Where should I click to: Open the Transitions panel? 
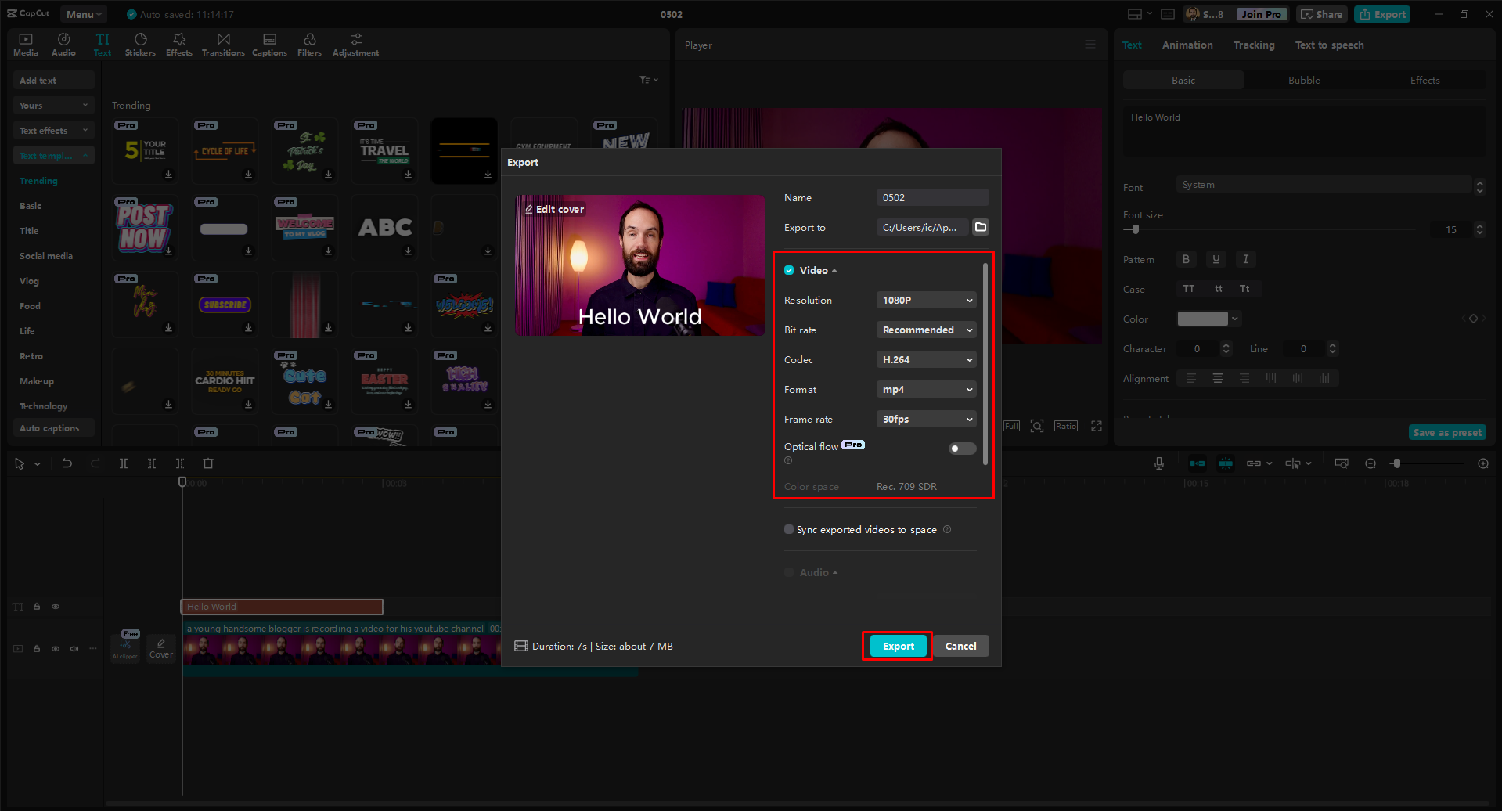coord(223,43)
